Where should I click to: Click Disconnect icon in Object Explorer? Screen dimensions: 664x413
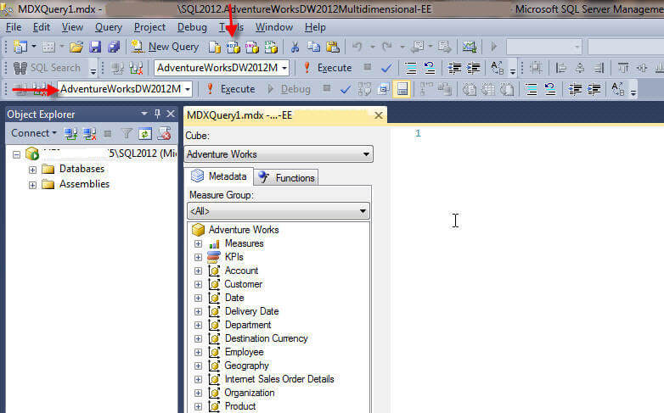pyautogui.click(x=90, y=134)
